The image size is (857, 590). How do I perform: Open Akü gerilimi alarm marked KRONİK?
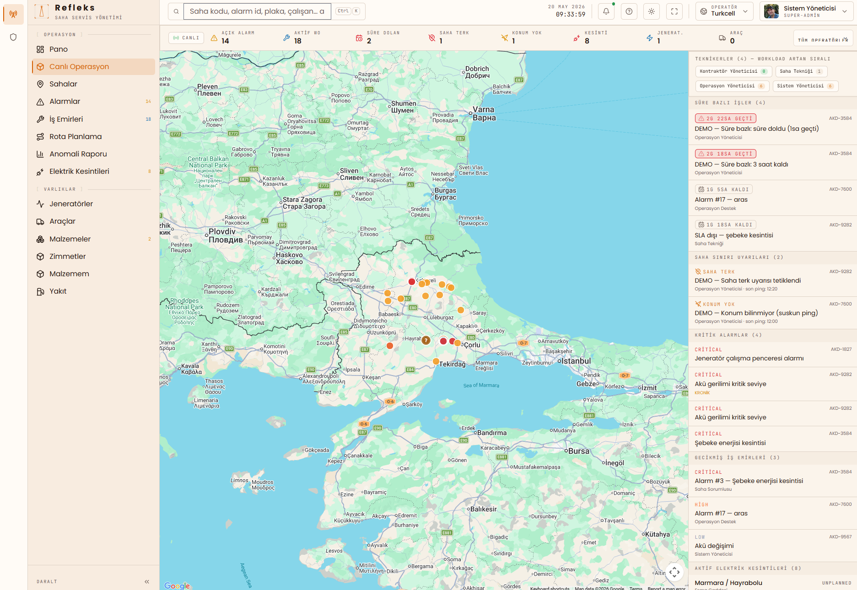click(x=773, y=384)
